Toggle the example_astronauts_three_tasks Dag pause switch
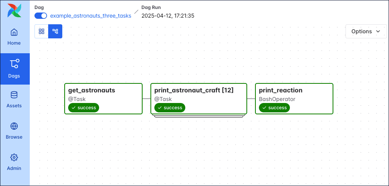This screenshot has width=389, height=186. (41, 16)
